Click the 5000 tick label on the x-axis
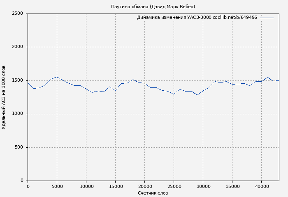Image resolution: width=288 pixels, height=197 pixels. (57, 186)
